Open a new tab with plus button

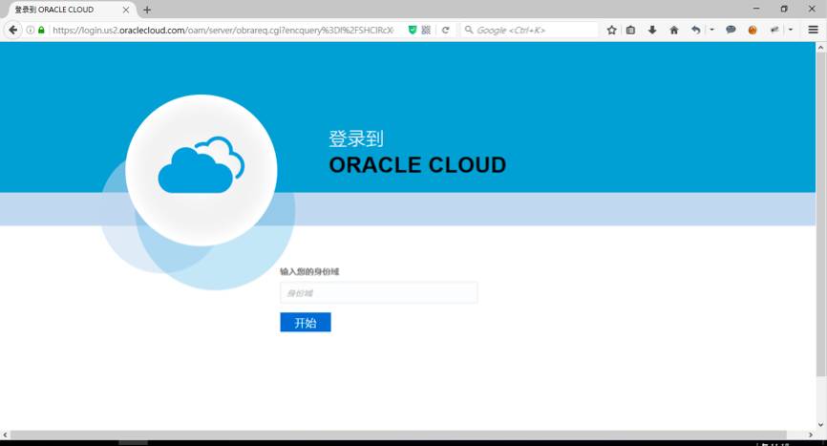click(147, 10)
